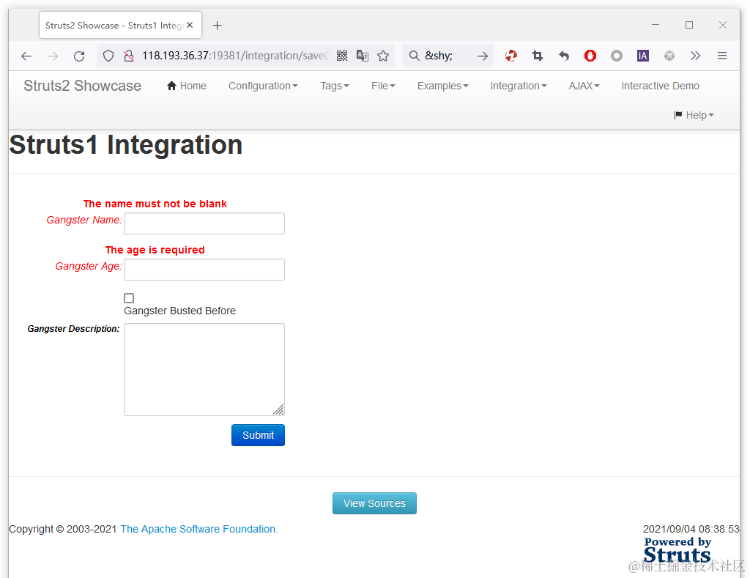750x578 pixels.
Task: Click the View Sources button
Action: (x=374, y=503)
